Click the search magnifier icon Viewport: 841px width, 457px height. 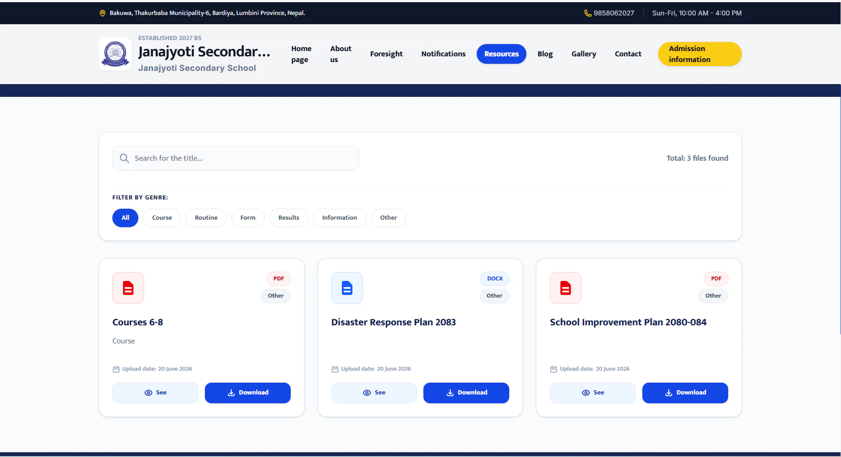point(125,158)
